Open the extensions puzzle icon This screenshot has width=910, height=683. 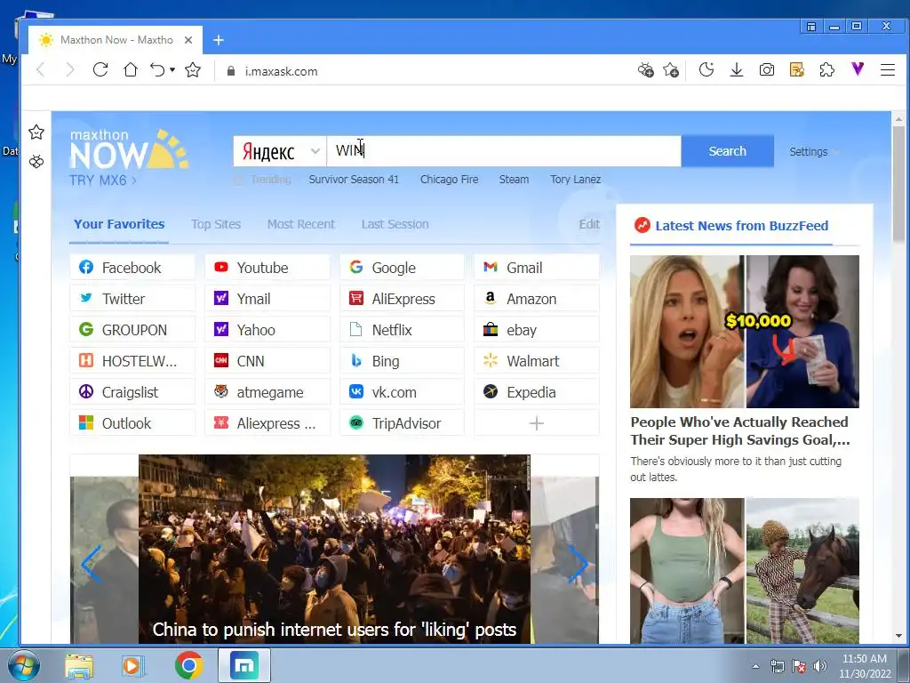(827, 70)
